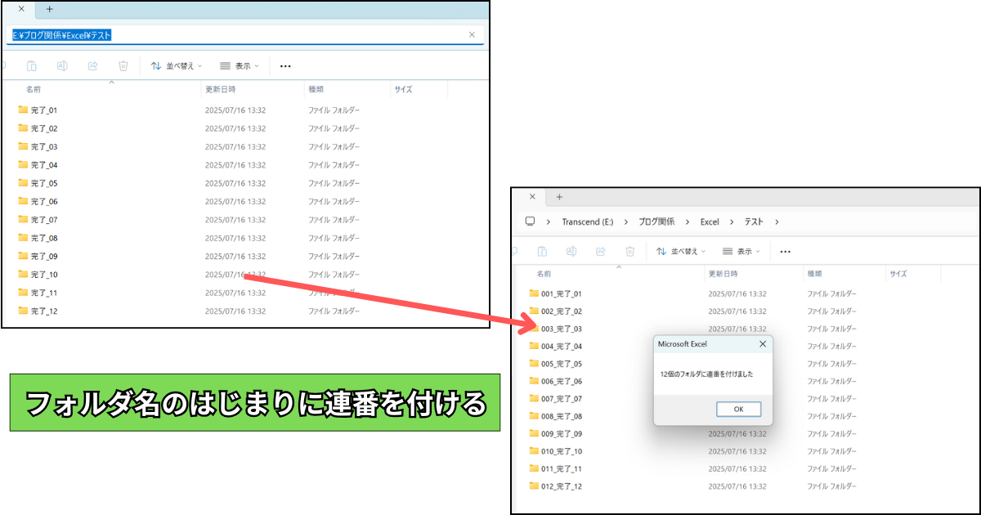This screenshot has height=515, width=981.
Task: Close the Microsoft Excel dialog with X
Action: (x=763, y=344)
